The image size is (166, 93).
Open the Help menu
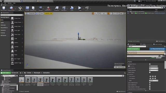14,3
